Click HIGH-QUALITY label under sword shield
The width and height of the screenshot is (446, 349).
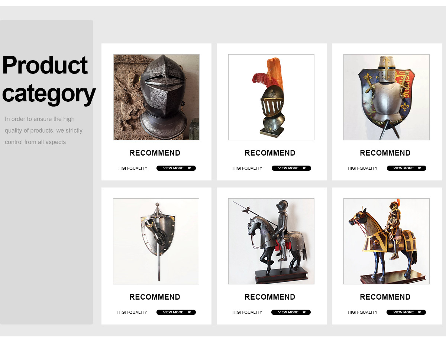(132, 312)
